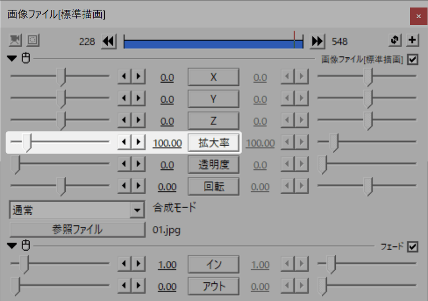This screenshot has width=428, height=301.
Task: Click the イン parameter button
Action: click(x=213, y=264)
